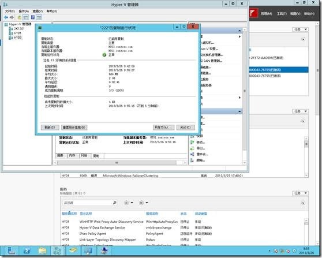Viewport: 322px width, 258px height.
Task: Open the 工具(T) menu in Server Manager
Action: pos(282,13)
